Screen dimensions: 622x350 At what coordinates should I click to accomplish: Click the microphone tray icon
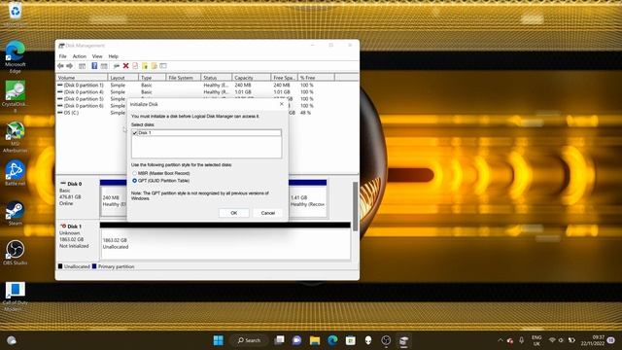click(521, 340)
